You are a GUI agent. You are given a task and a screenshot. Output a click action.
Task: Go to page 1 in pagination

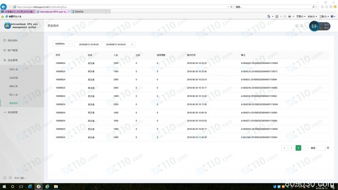291,148
